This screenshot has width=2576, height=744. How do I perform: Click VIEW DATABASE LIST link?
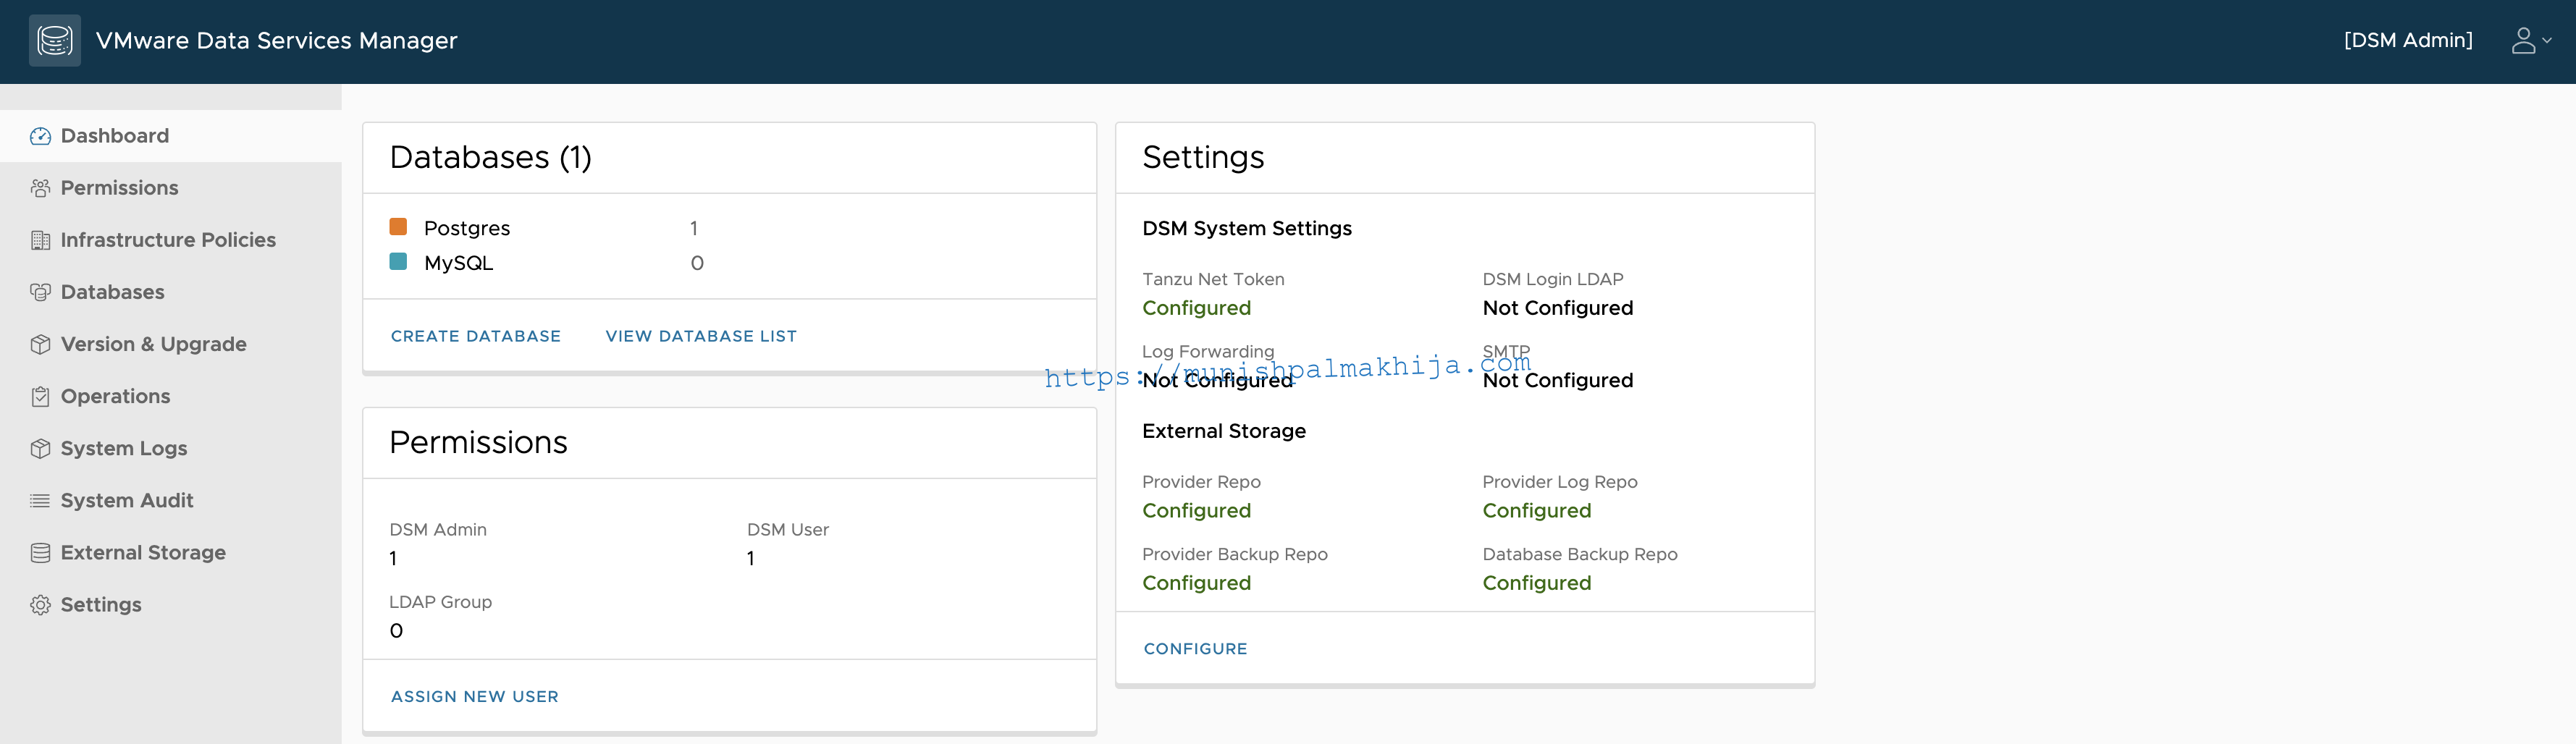click(701, 336)
